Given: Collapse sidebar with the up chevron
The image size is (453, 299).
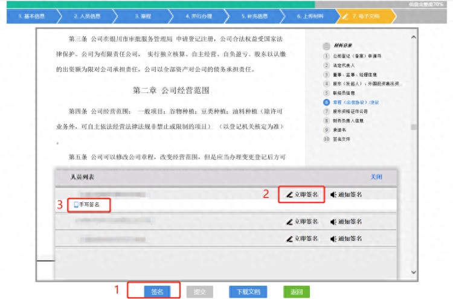Looking at the screenshot, I should (x=413, y=36).
